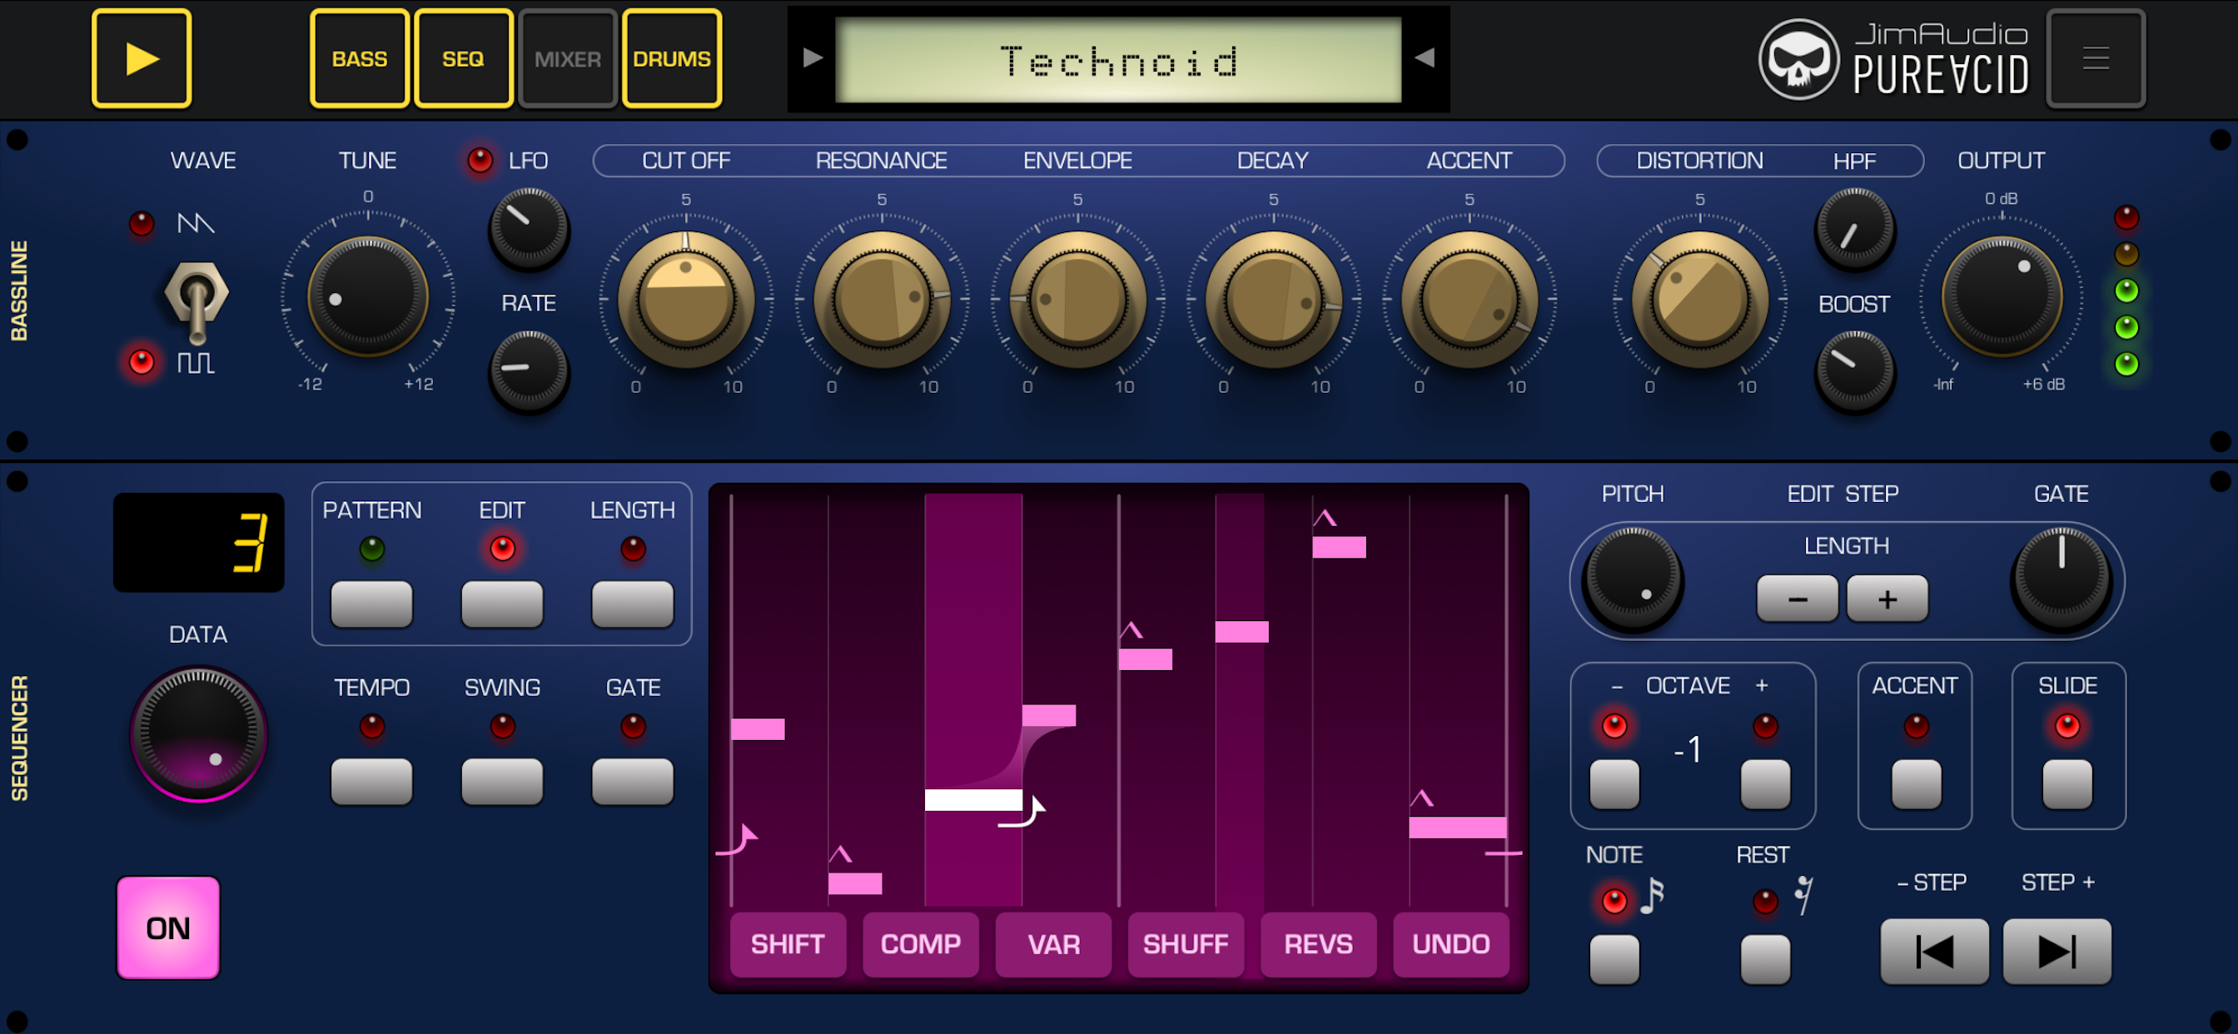Screen dimensions: 2238x1034
Task: Click the CUT OFF knob
Action: tap(685, 299)
